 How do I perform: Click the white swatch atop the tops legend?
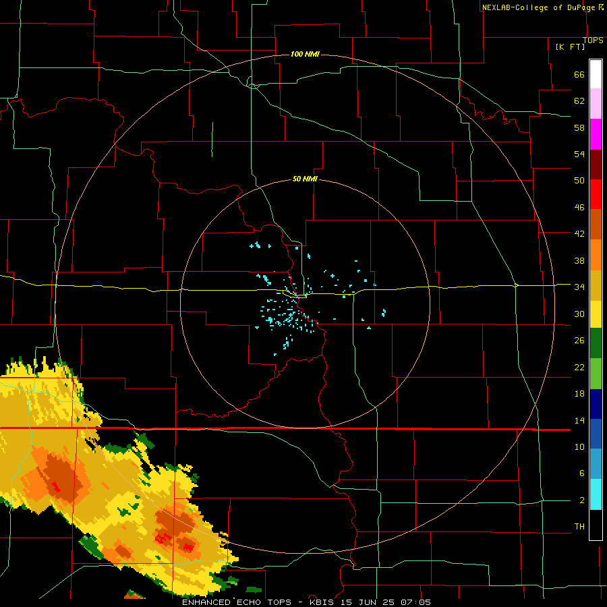(596, 74)
